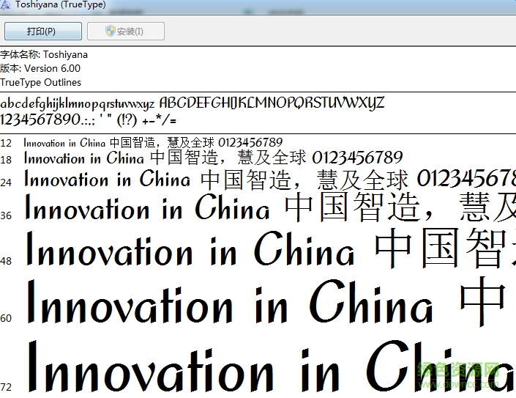
Task: Click the size label 36
Action: tap(6, 215)
